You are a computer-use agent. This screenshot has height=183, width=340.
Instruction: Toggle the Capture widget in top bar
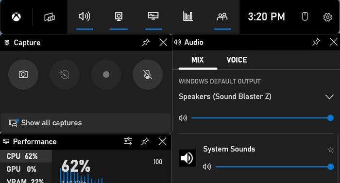(119, 17)
